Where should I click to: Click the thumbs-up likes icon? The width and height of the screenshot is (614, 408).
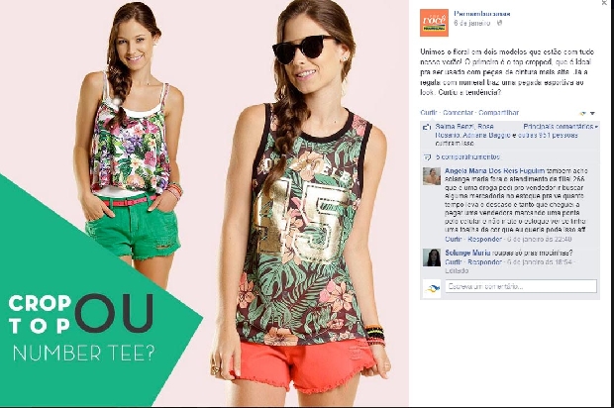427,127
